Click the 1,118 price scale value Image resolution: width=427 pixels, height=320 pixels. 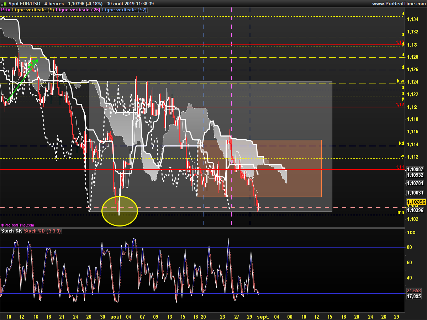413,119
